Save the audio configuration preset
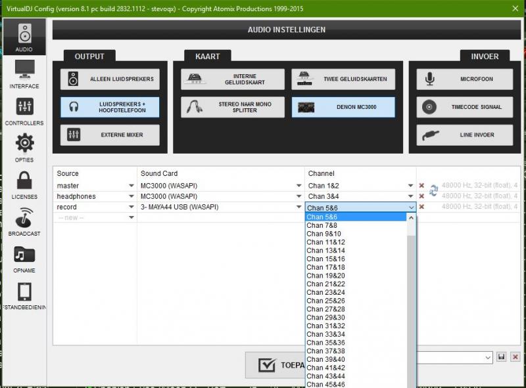Viewport: 526px width, 388px height. coord(502,357)
